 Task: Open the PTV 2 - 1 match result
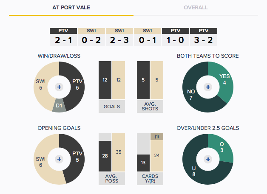pos(63,37)
